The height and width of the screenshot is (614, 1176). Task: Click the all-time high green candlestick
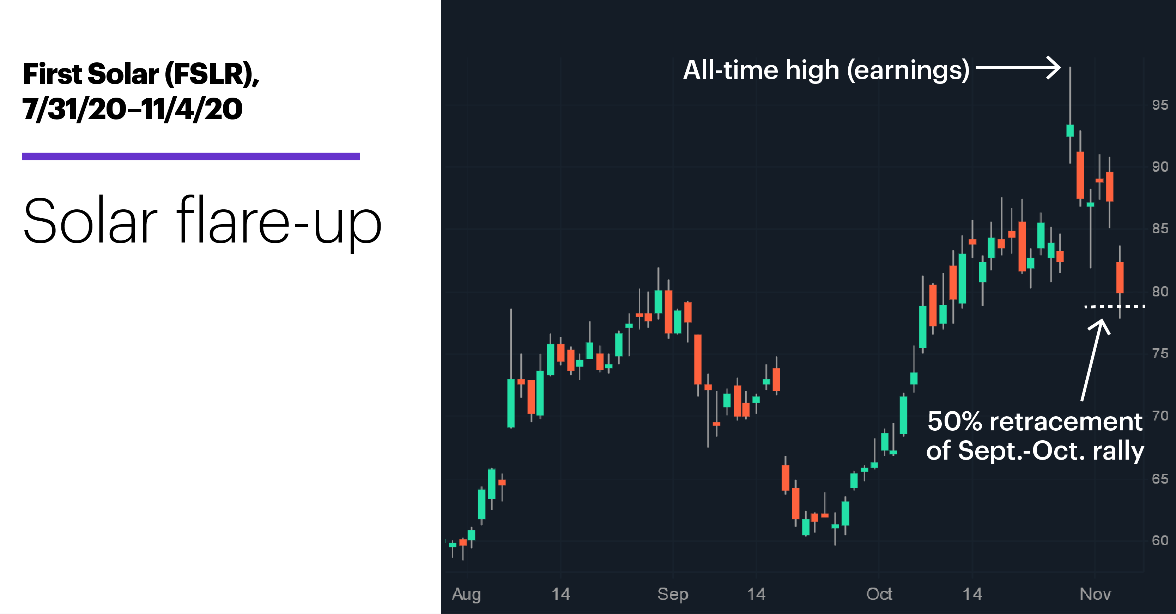[1070, 130]
